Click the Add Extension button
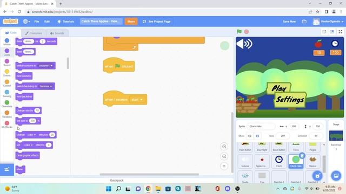Screen dimensions: 346x194 click(x=7, y=169)
